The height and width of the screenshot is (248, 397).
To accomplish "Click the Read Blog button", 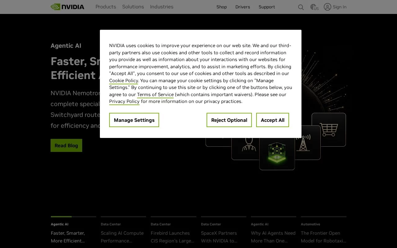I will click(66, 145).
